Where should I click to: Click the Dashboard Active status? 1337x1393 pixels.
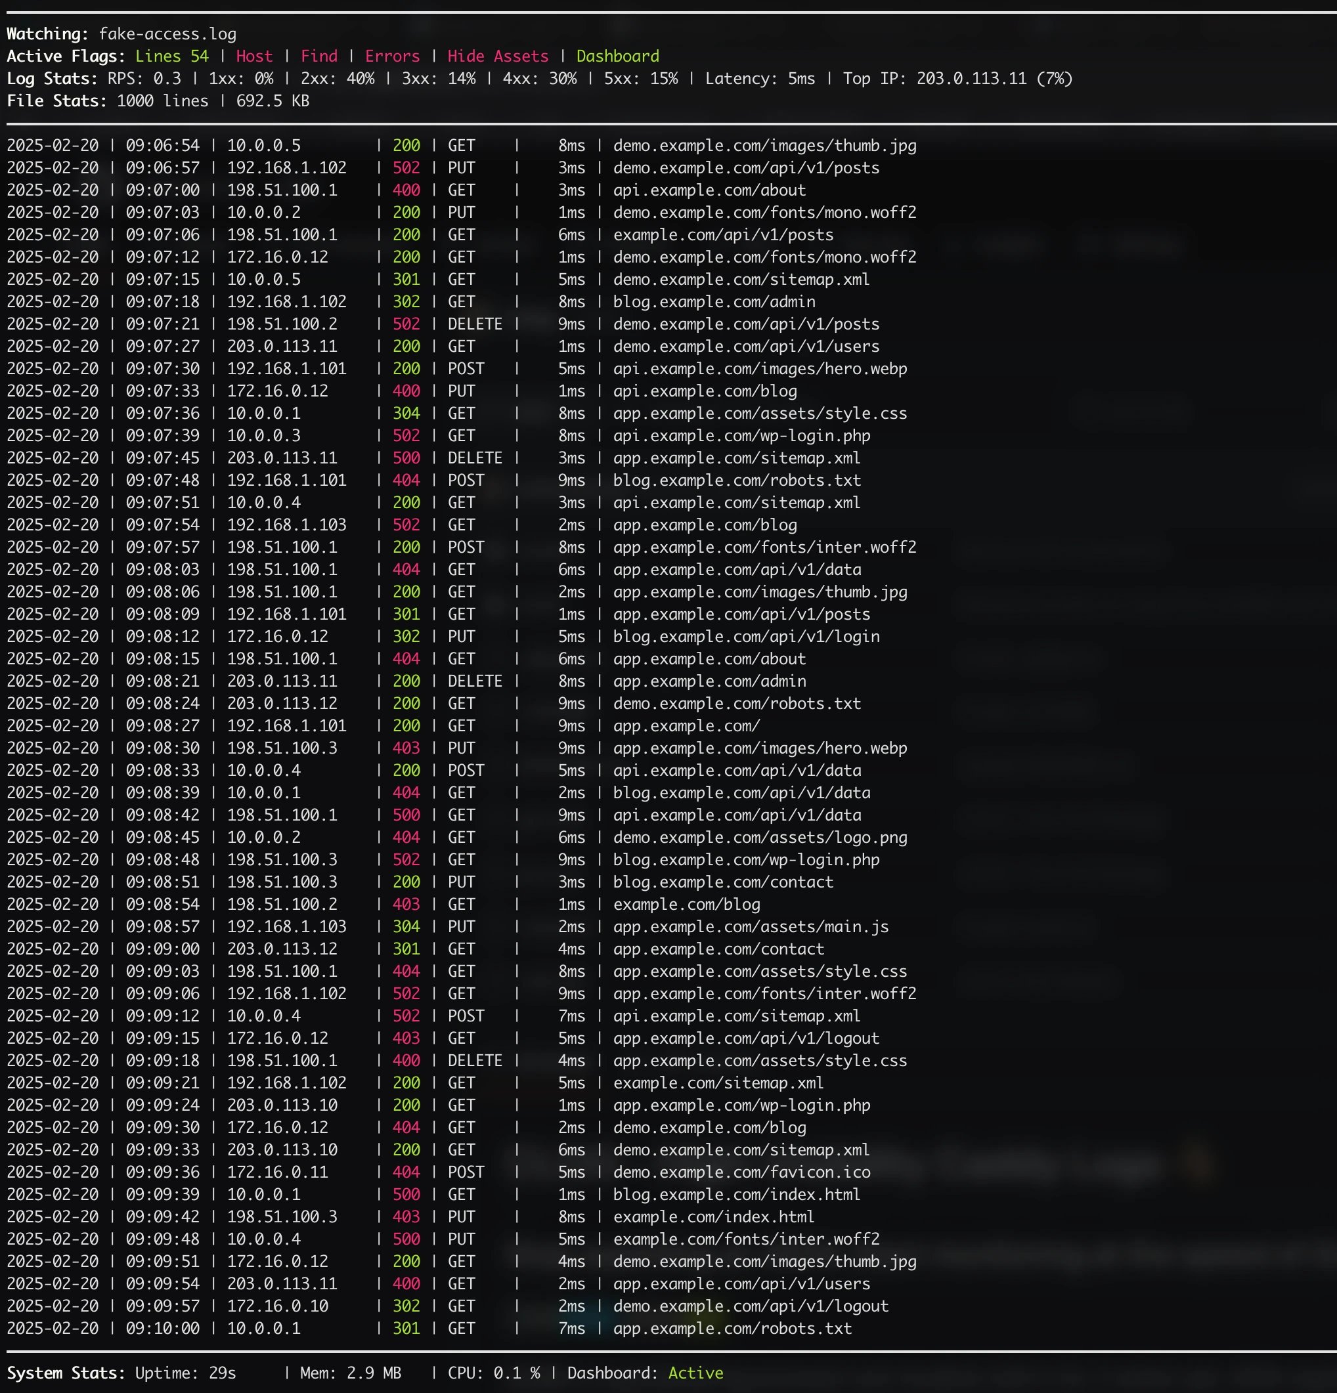pyautogui.click(x=646, y=1373)
